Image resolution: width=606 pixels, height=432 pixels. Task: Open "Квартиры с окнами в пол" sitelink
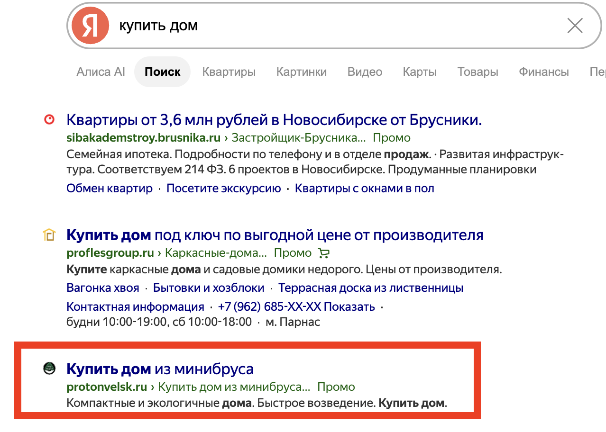point(364,188)
